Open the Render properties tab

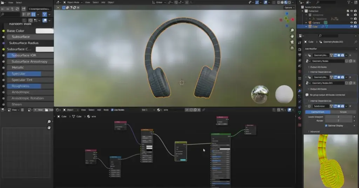[x=300, y=50]
